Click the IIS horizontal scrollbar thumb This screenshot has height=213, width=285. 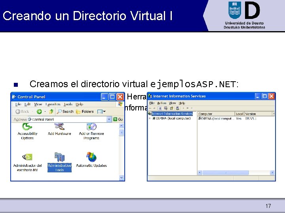coord(225,173)
